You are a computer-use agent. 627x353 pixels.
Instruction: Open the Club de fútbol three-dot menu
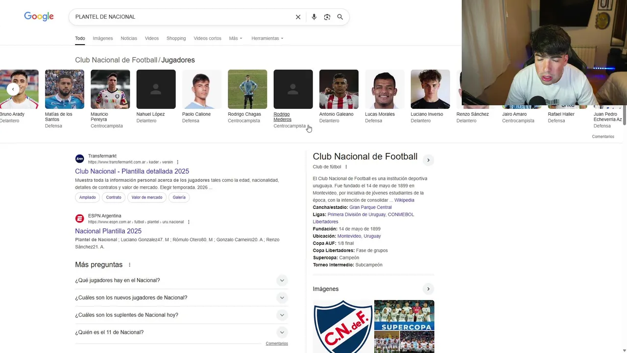346,167
